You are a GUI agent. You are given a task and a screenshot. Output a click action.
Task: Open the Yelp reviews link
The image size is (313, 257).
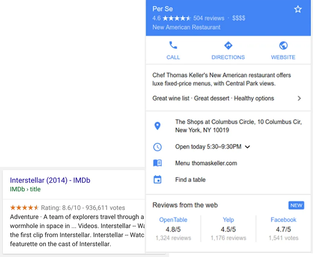point(228,220)
